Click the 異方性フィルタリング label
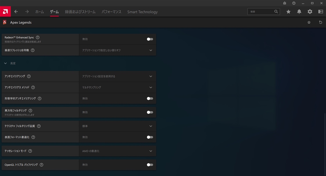This screenshot has height=176, width=326. click(x=16, y=111)
